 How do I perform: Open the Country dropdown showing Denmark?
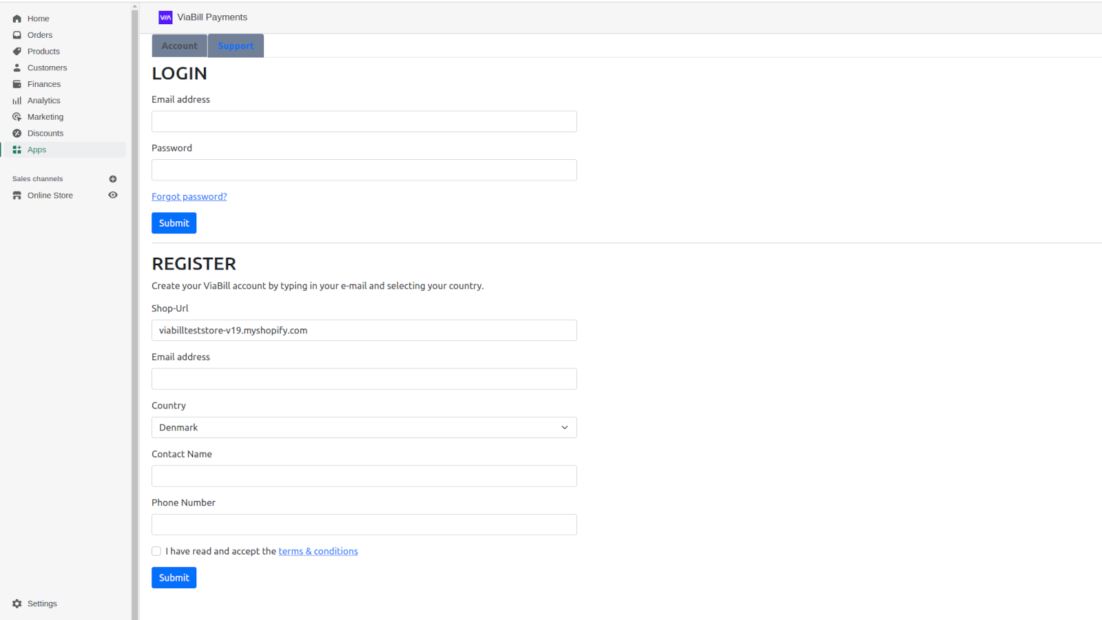tap(364, 428)
